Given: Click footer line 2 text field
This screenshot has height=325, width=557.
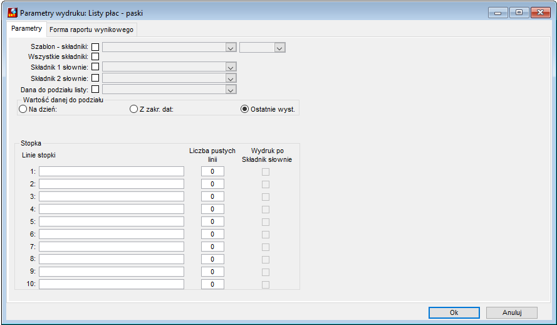Looking at the screenshot, I should point(112,184).
